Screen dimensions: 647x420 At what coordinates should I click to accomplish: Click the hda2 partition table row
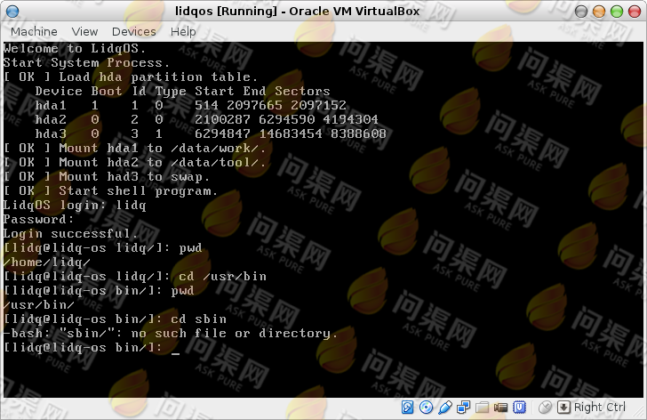(x=207, y=120)
